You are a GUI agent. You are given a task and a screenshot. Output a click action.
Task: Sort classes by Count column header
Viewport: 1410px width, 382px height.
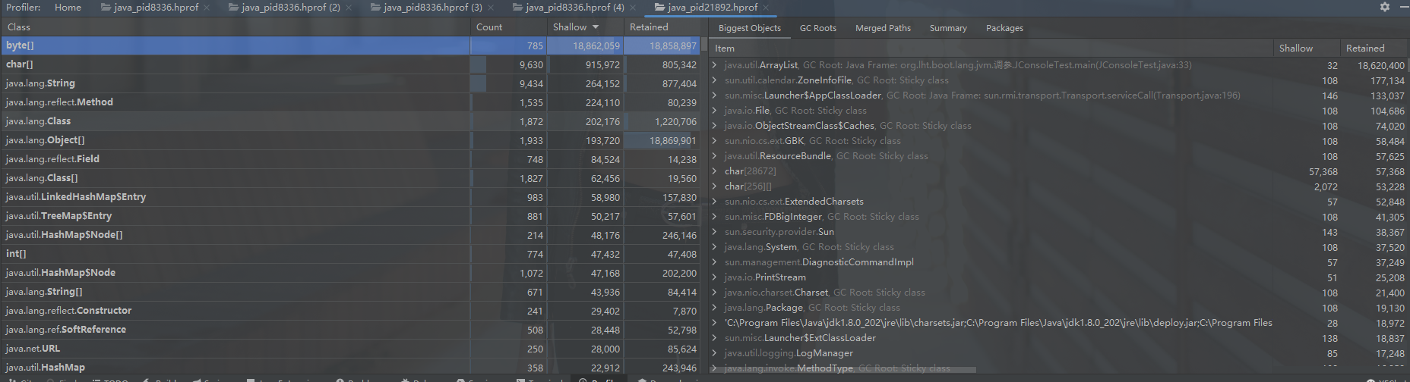coord(489,27)
